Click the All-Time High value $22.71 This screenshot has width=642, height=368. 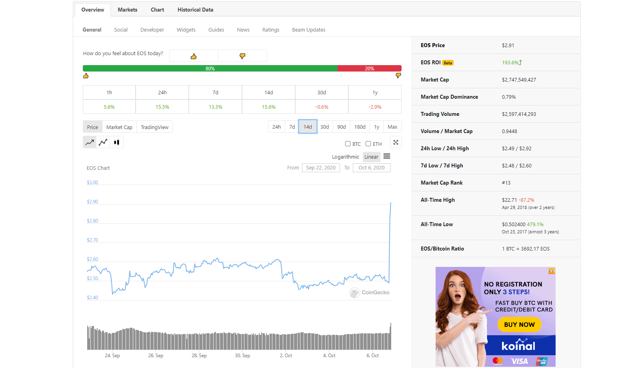point(509,200)
